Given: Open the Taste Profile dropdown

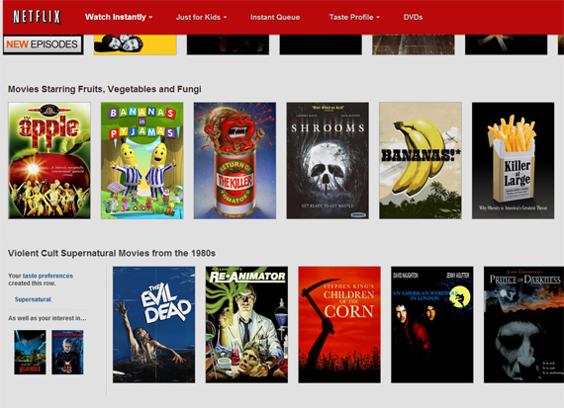Looking at the screenshot, I should click(354, 17).
